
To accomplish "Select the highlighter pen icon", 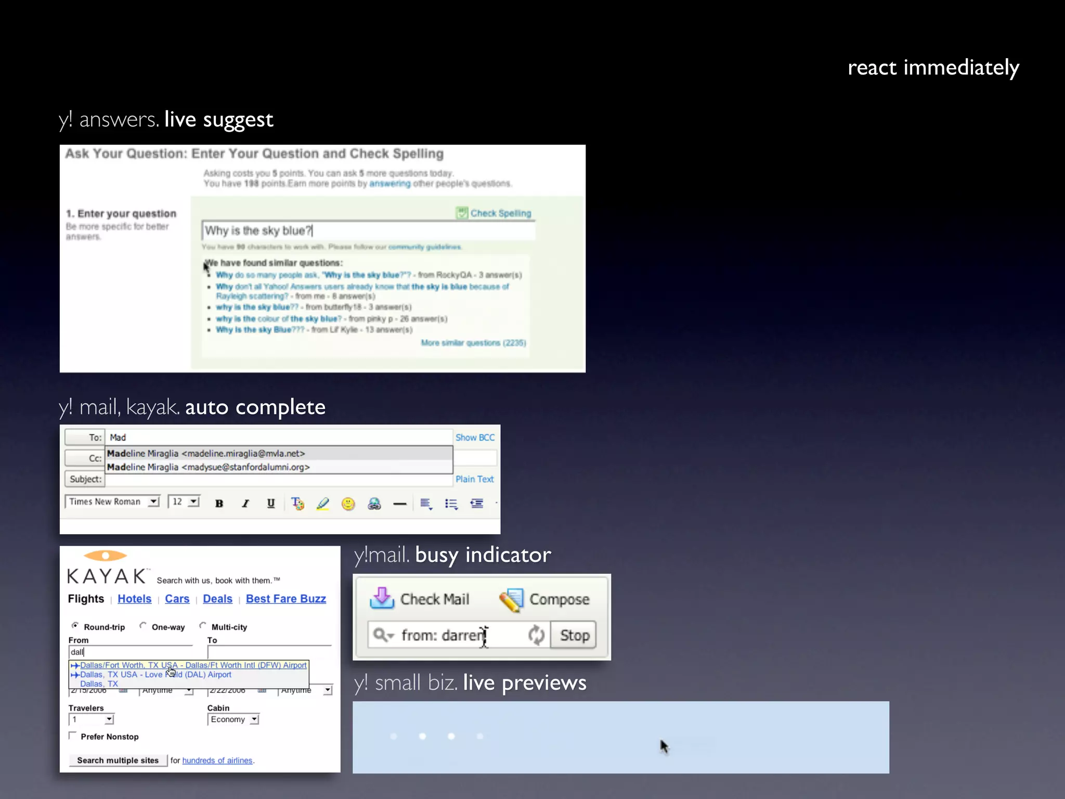I will click(x=322, y=503).
